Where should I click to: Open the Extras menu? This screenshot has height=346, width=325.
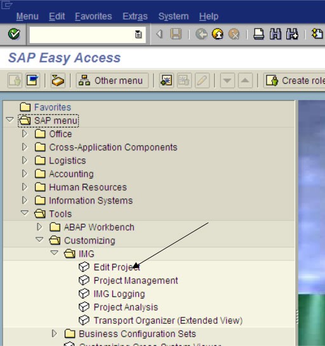pyautogui.click(x=135, y=16)
